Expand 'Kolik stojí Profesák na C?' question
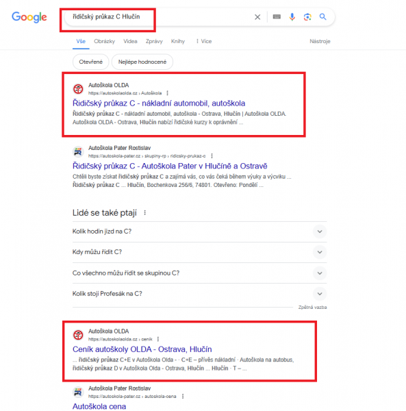 click(x=200, y=294)
